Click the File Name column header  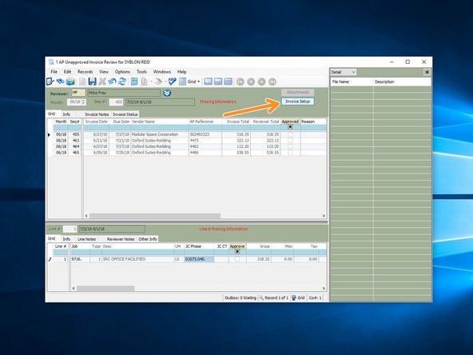352,82
